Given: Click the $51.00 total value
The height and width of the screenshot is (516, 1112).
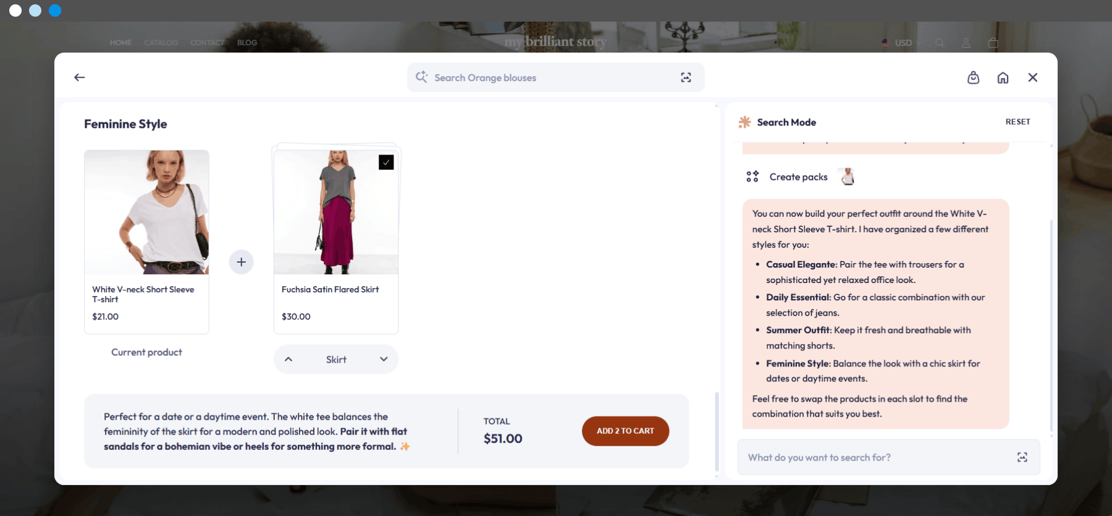Looking at the screenshot, I should (x=503, y=439).
